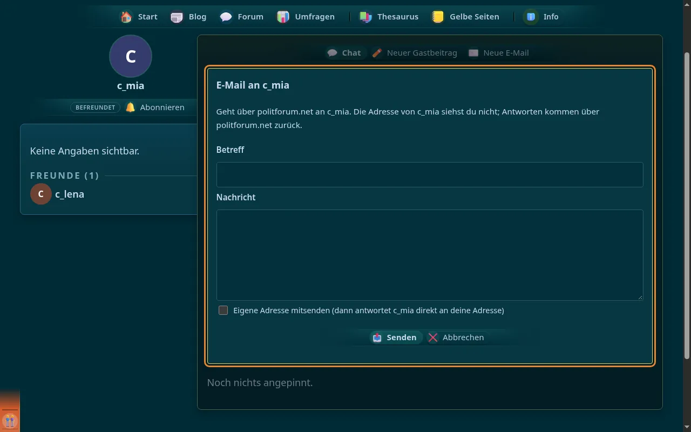Open the Gelbe Seiten notebook icon
The height and width of the screenshot is (432, 691).
pos(438,17)
